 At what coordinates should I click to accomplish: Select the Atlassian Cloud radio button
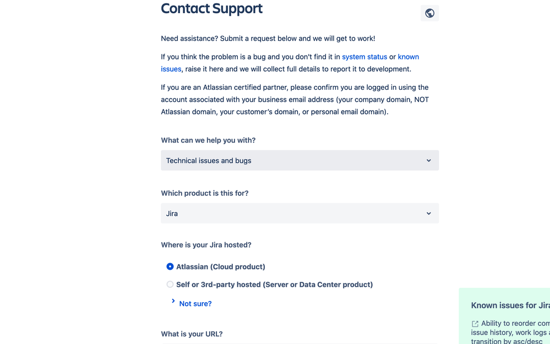click(x=170, y=266)
